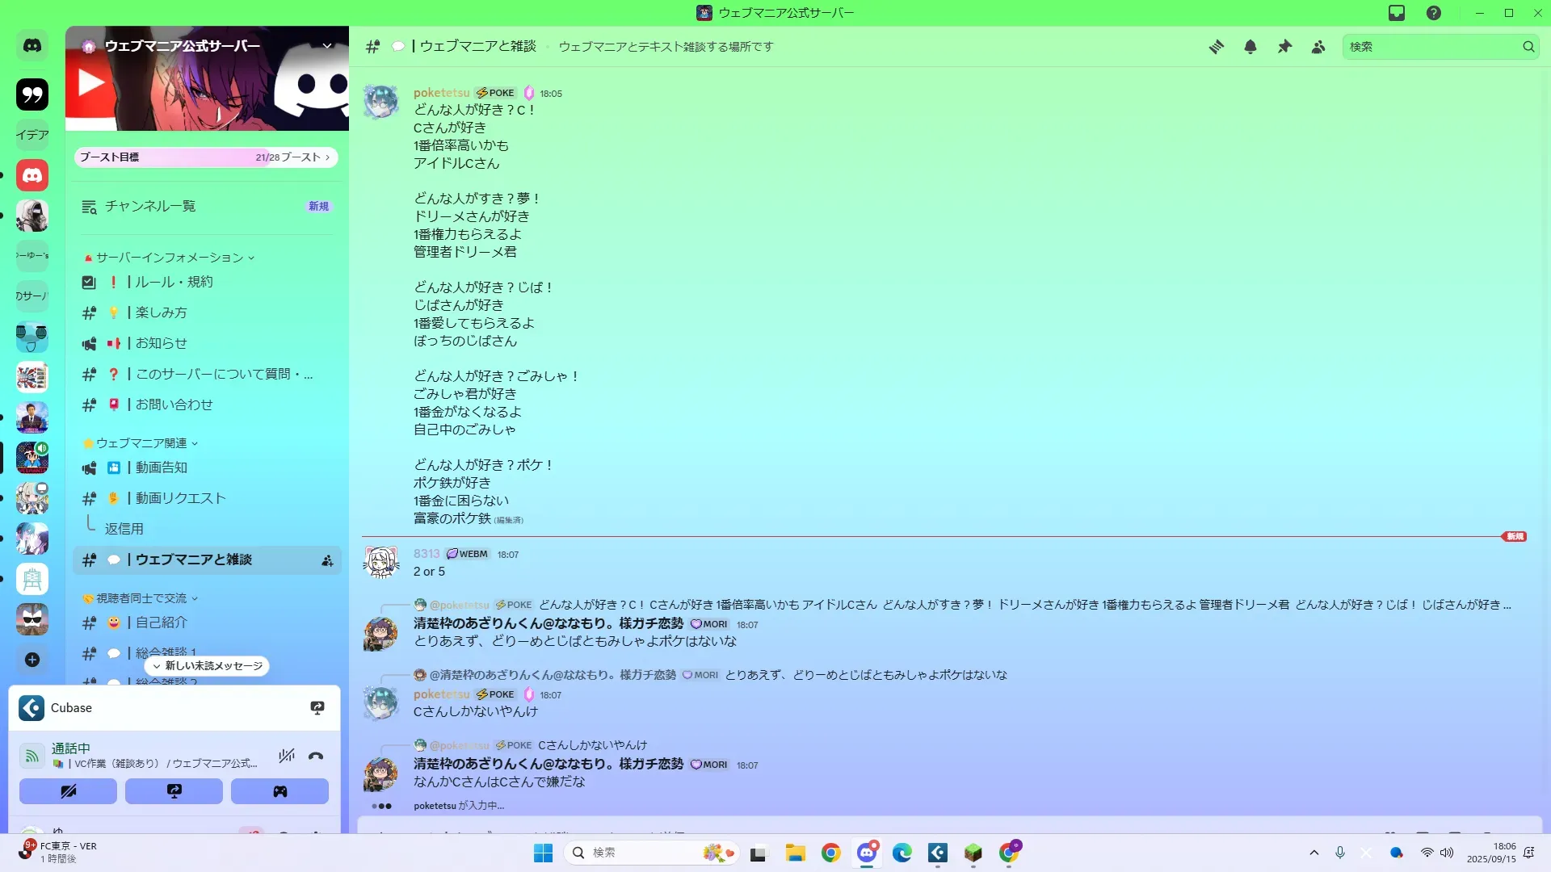Disconnect from voice call icon
Viewport: 1551px width, 872px height.
coord(316,756)
